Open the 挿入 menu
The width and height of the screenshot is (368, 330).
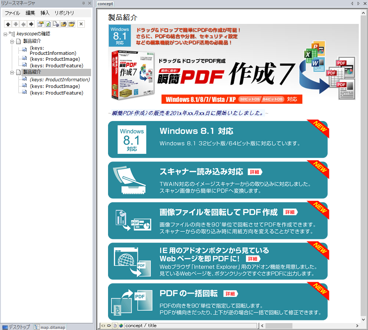[x=45, y=13]
